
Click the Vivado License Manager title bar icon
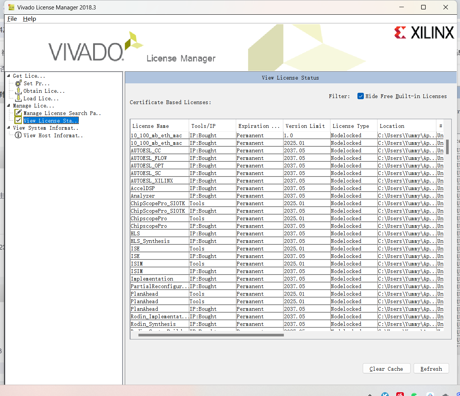pos(11,7)
